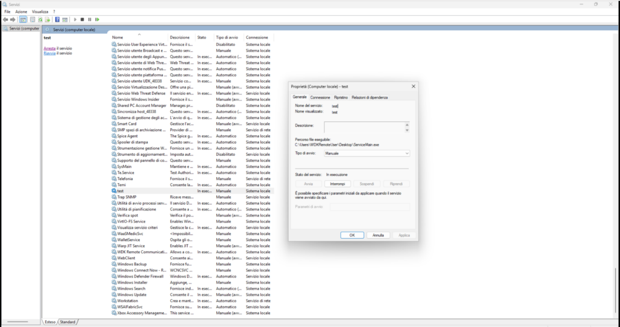Screen dimensions: 620x327
Task: Select the Servizio Windows Insider row
Action: (192, 99)
